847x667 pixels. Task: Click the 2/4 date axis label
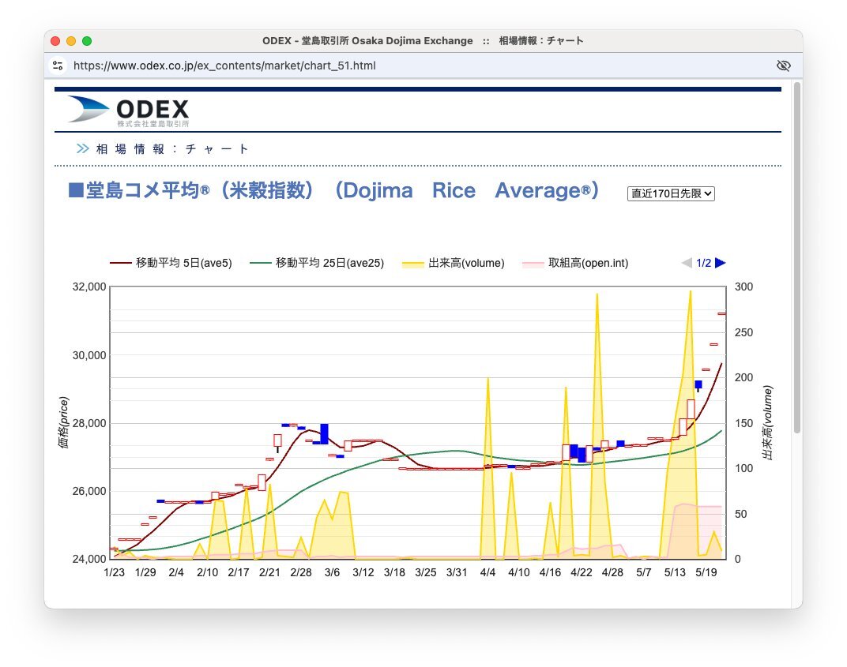click(176, 572)
